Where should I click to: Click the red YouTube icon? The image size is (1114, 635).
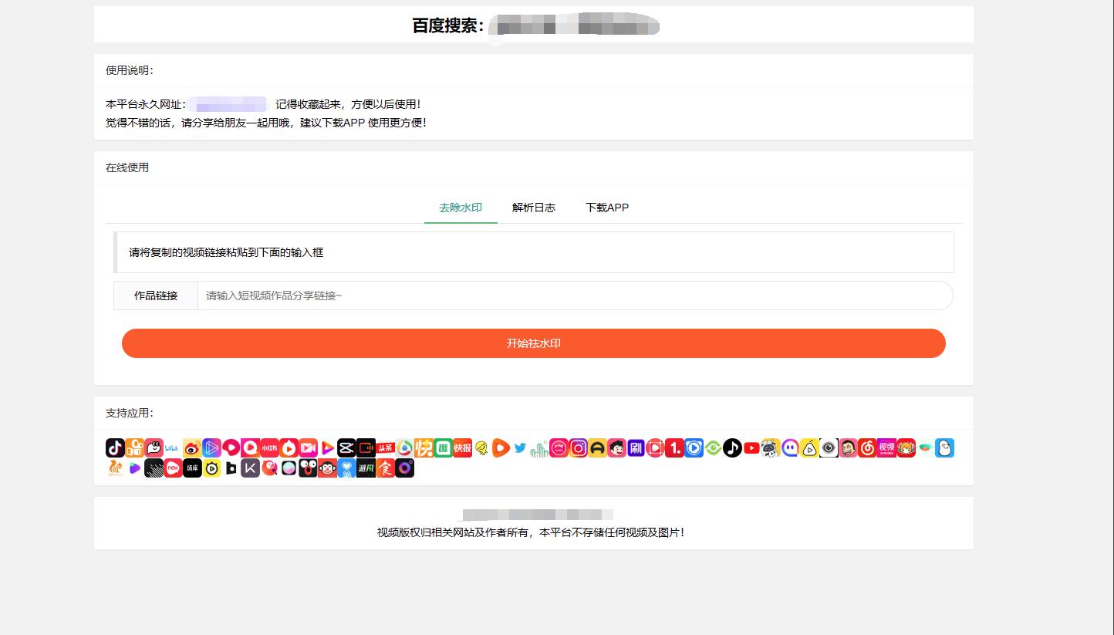[751, 448]
